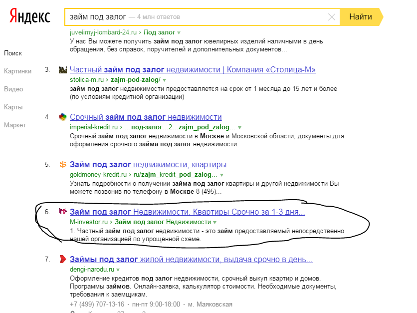The height and width of the screenshot is (313, 417).
Task: Open result Частный займ под залог недвижимости Столица-М
Action: 193,70
